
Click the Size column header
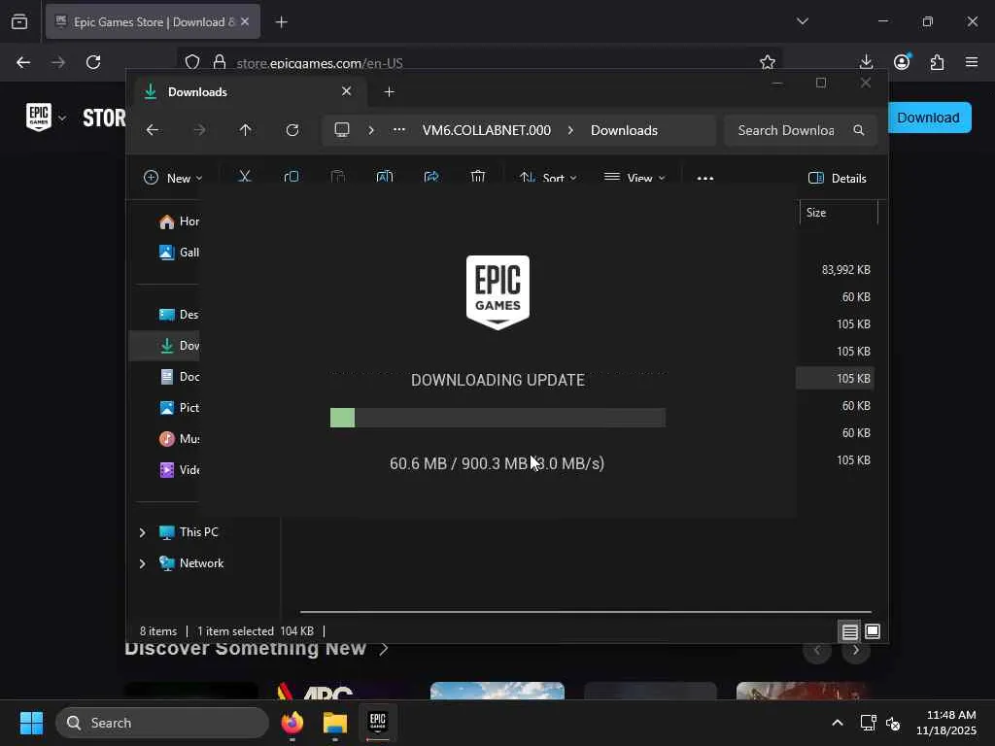839,213
